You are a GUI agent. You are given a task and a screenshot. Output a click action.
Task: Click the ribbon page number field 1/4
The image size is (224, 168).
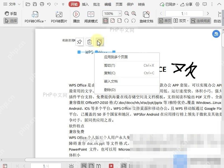[x=184, y=13]
